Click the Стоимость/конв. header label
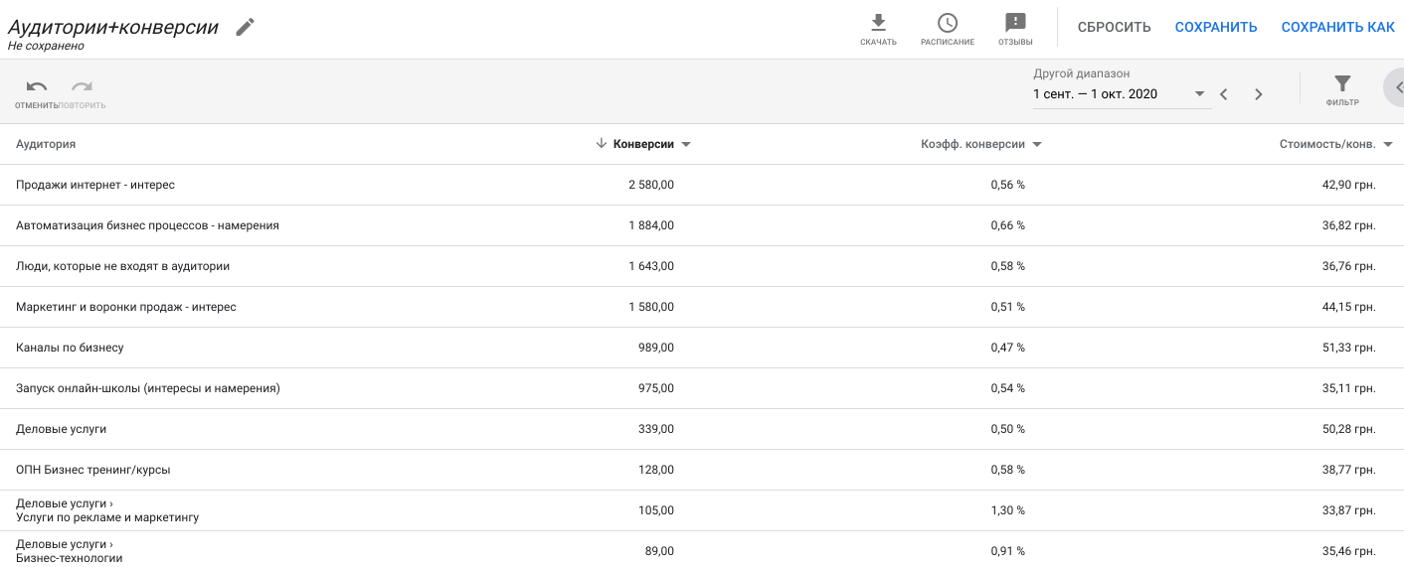 pyautogui.click(x=1327, y=144)
